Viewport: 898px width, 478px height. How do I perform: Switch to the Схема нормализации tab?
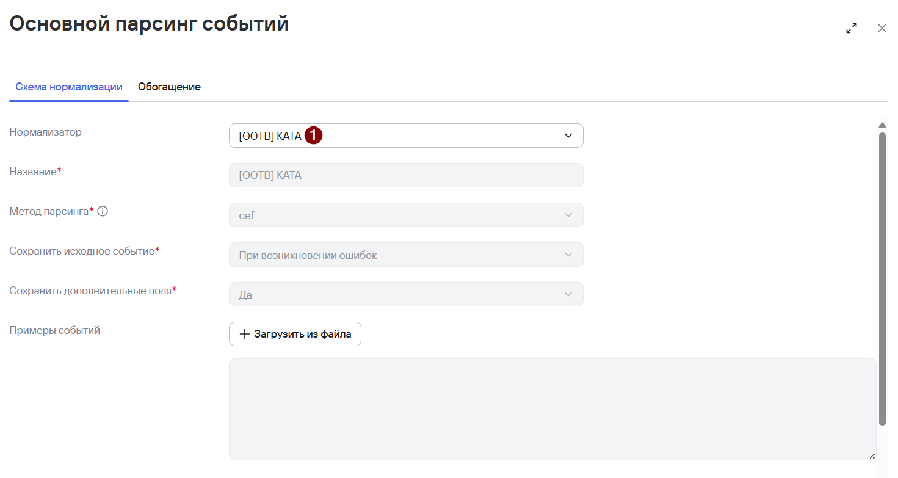coord(69,87)
